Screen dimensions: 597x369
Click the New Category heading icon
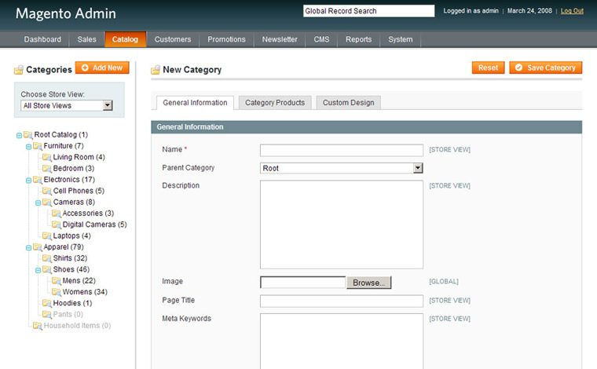[x=156, y=70]
